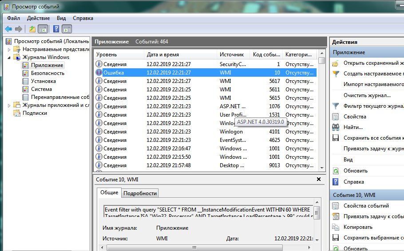Screen dimensions: 404x251
Task: Click the binoculars icon next to Найти
Action: [336, 127]
